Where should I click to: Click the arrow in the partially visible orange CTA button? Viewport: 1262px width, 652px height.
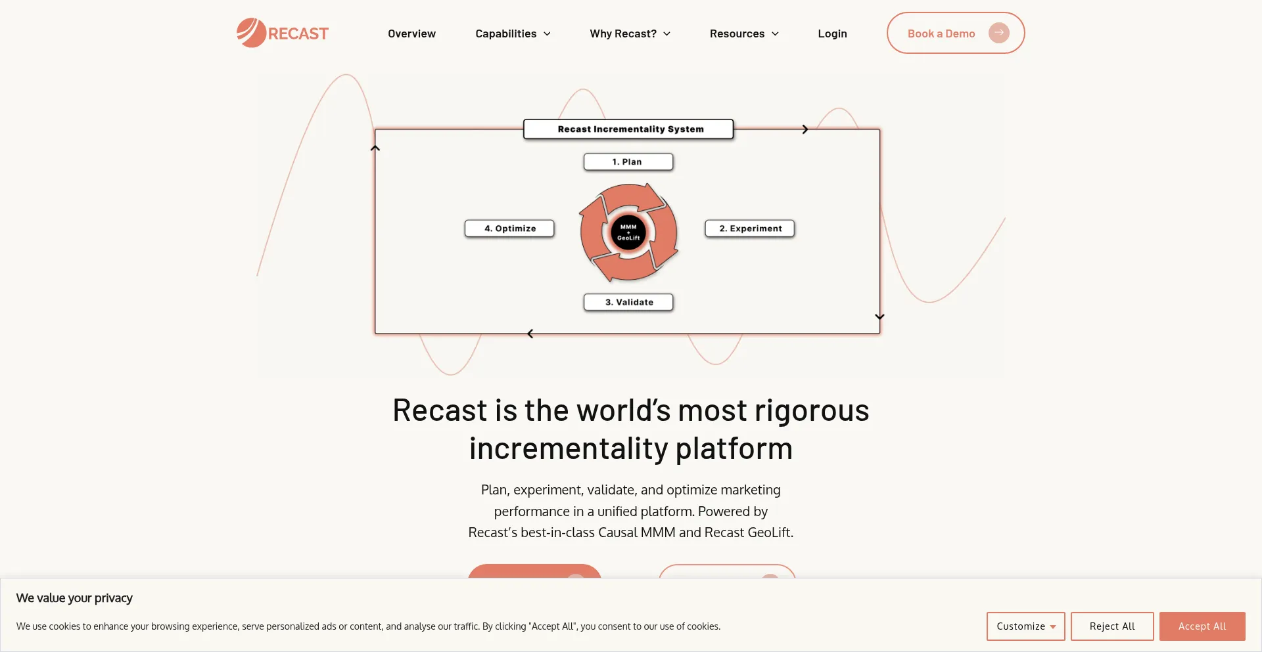[576, 580]
